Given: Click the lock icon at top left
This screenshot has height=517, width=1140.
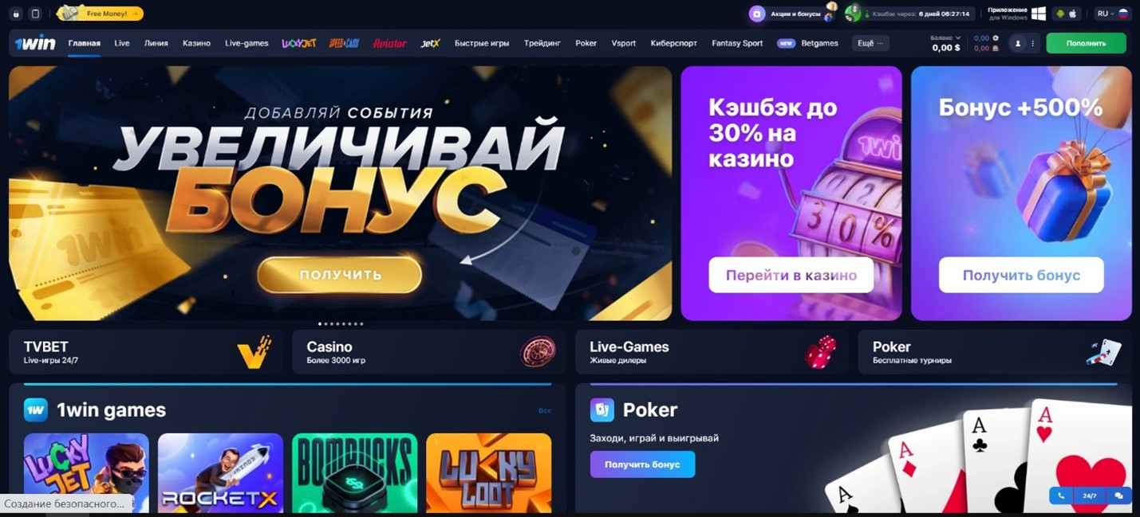Looking at the screenshot, I should [16, 14].
